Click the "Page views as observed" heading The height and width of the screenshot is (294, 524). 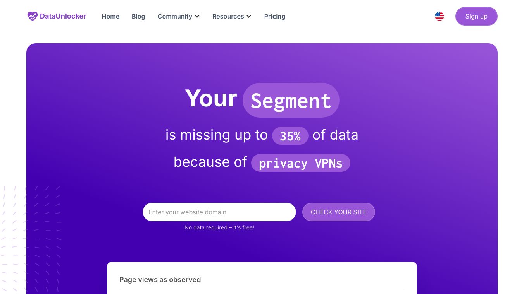coord(160,280)
